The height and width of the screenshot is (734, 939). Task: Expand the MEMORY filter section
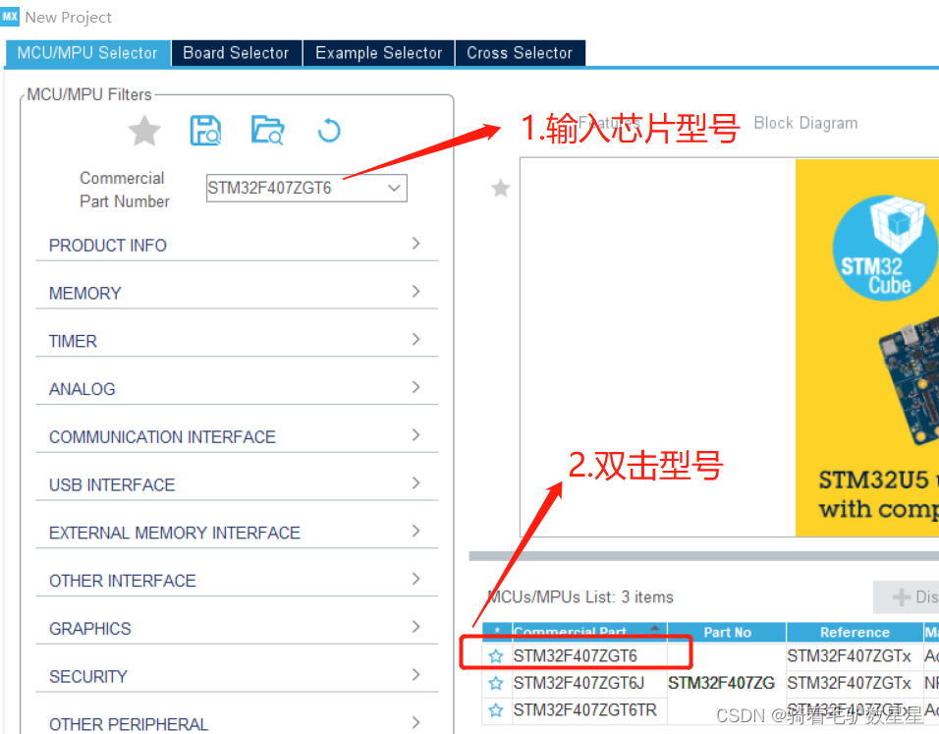pyautogui.click(x=237, y=293)
